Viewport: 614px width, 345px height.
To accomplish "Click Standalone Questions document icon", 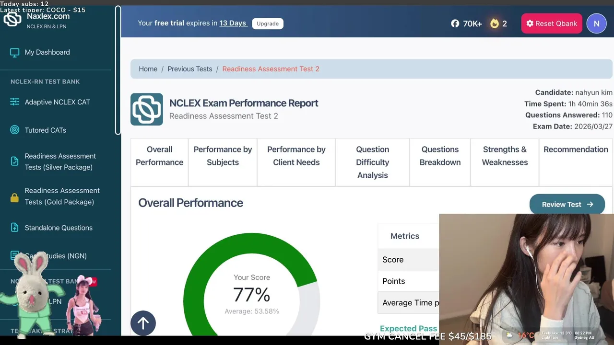I will [15, 228].
